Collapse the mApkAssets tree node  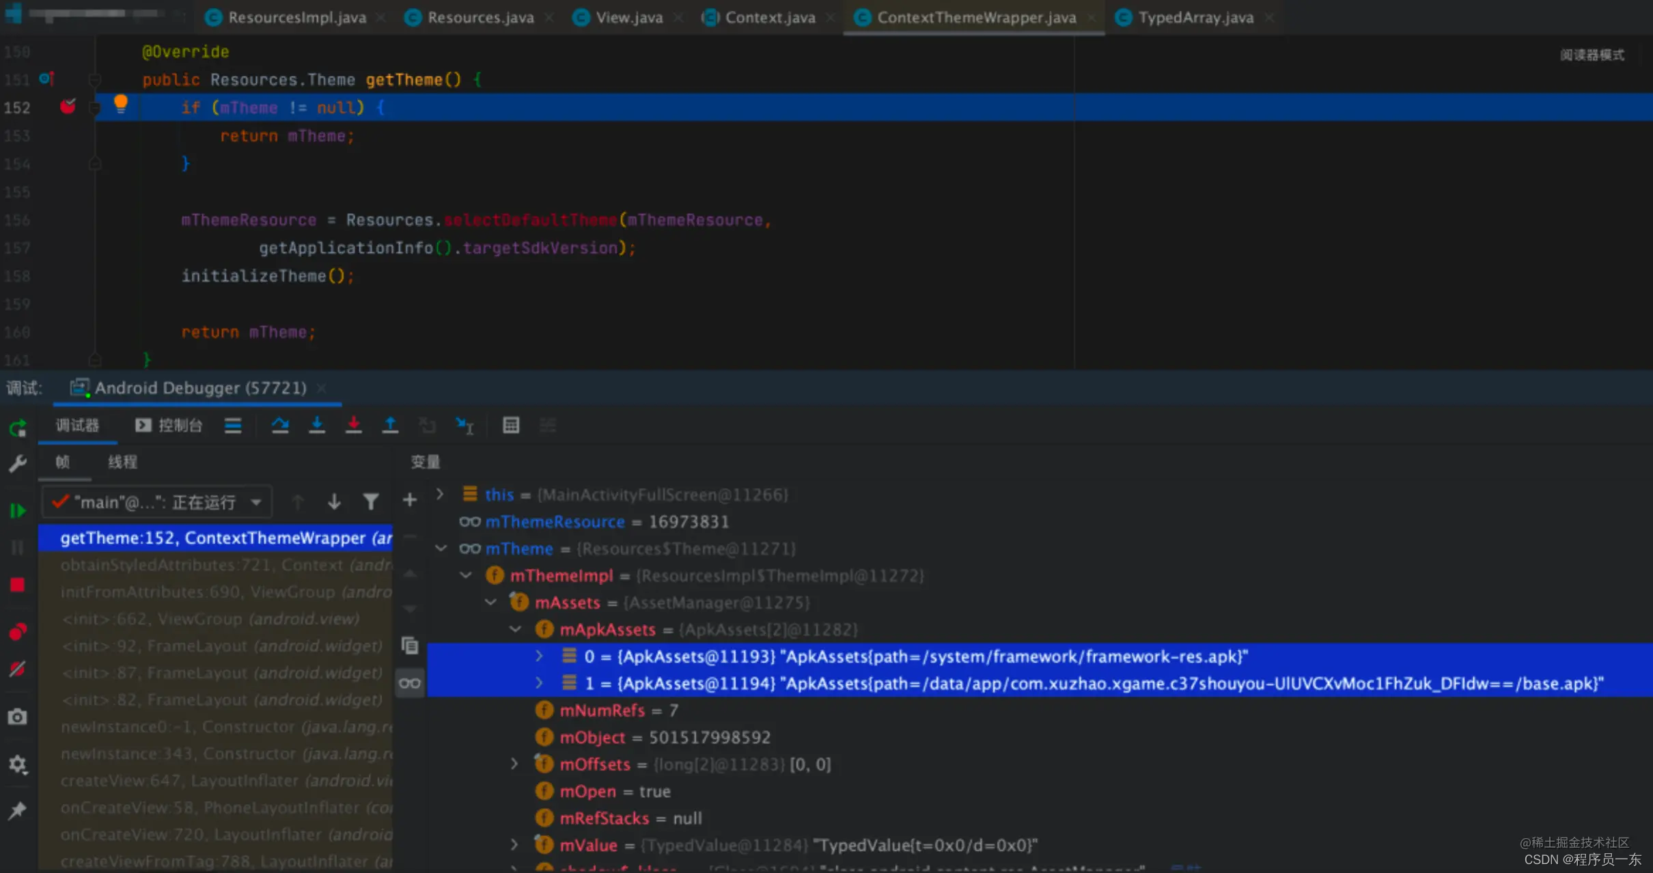pos(516,629)
